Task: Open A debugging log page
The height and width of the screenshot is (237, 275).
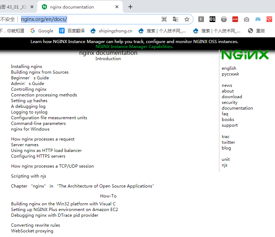Action: pos(28,106)
